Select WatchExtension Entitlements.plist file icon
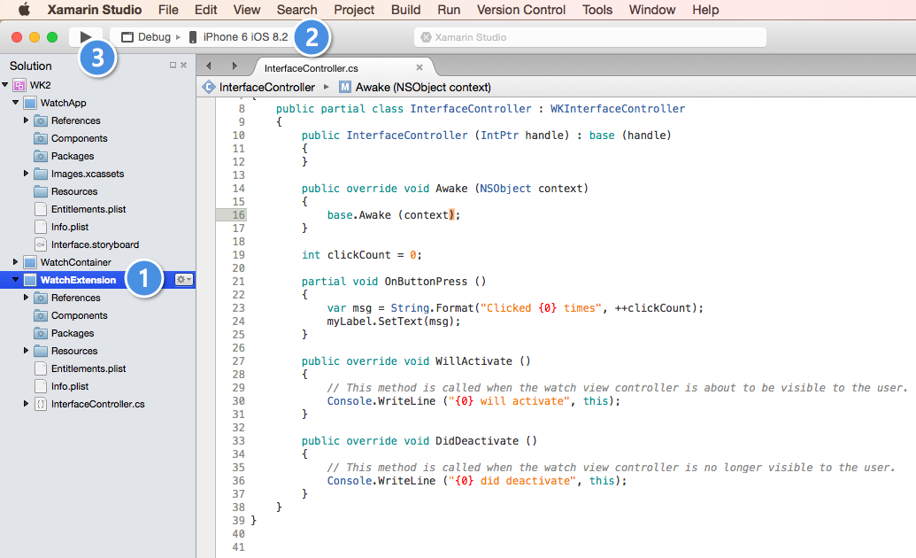Image resolution: width=916 pixels, height=558 pixels. point(41,368)
